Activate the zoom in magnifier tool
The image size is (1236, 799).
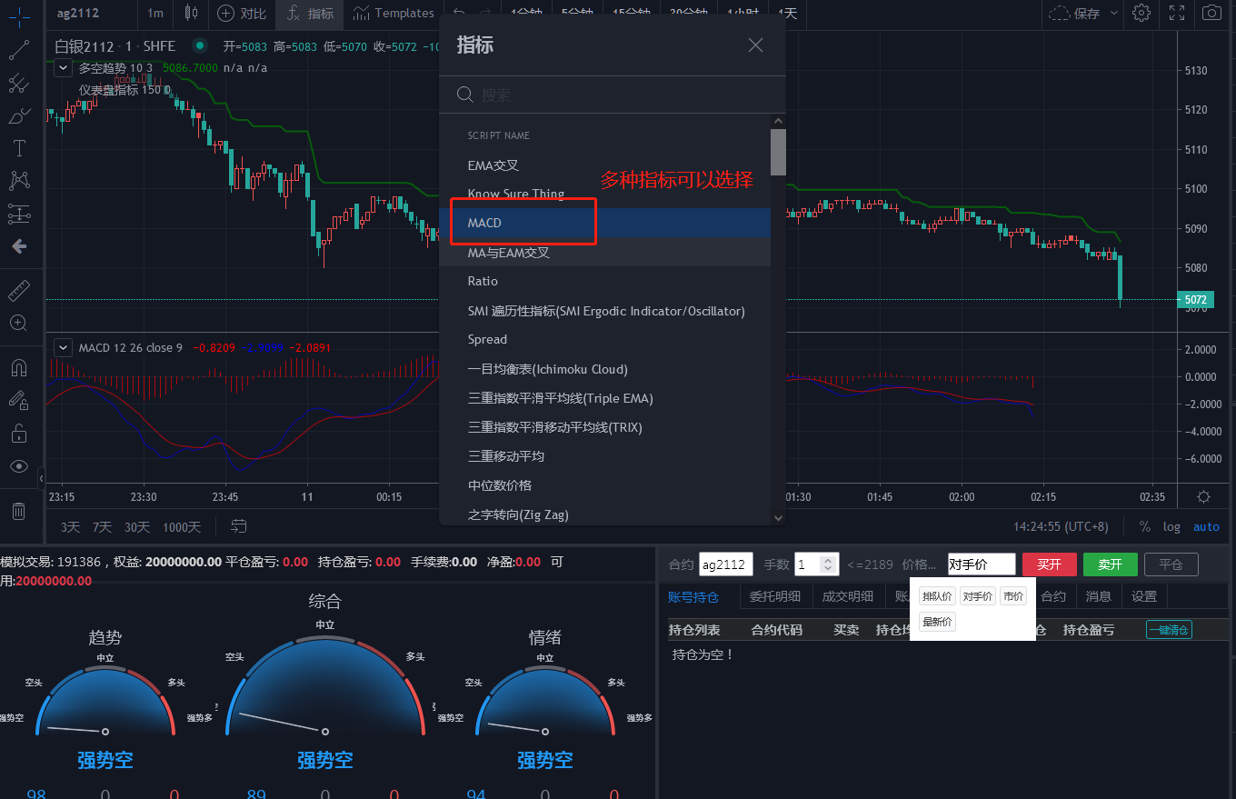coord(19,323)
